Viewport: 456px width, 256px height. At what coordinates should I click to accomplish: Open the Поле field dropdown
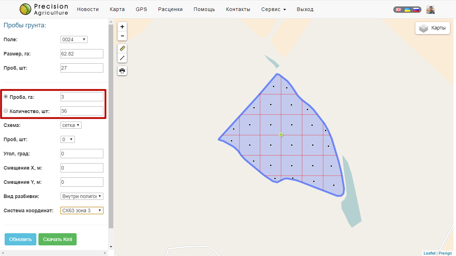(74, 39)
